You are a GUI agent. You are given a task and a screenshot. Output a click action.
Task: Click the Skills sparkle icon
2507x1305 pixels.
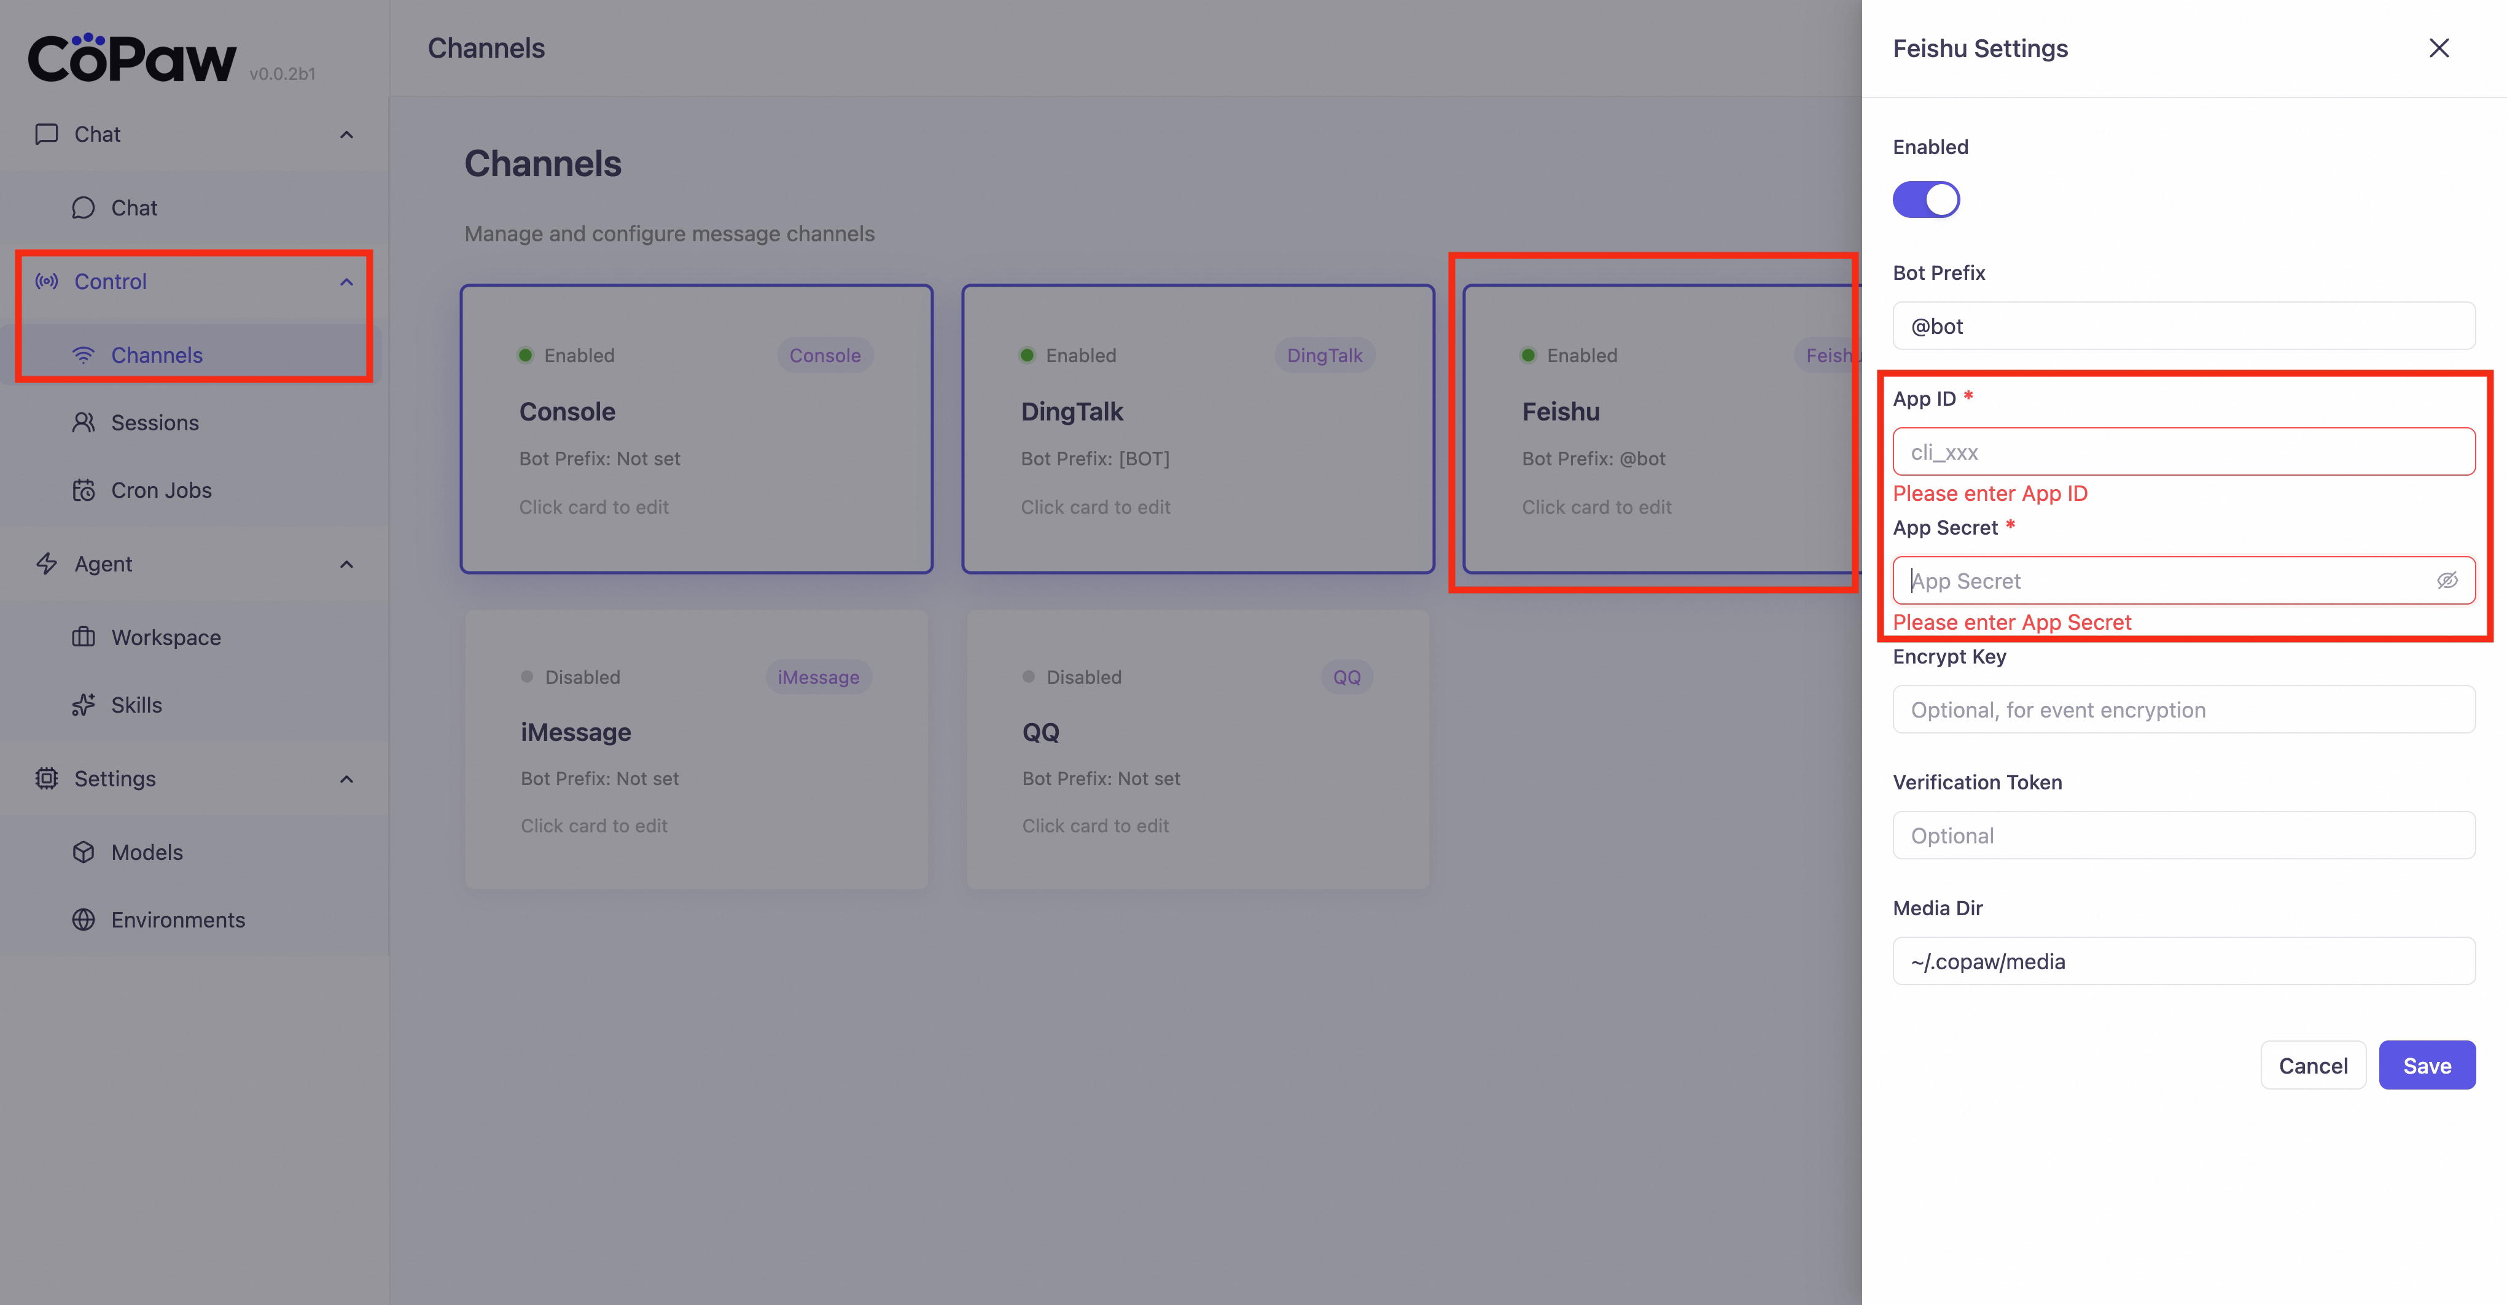coord(84,705)
